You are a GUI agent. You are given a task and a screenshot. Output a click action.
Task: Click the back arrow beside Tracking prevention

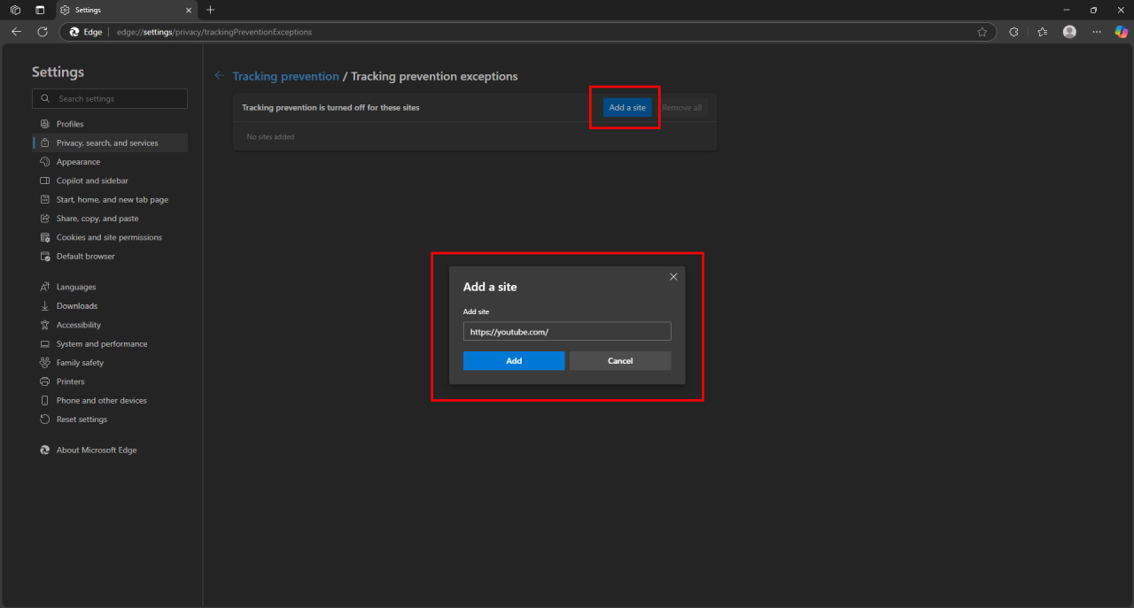coord(220,76)
